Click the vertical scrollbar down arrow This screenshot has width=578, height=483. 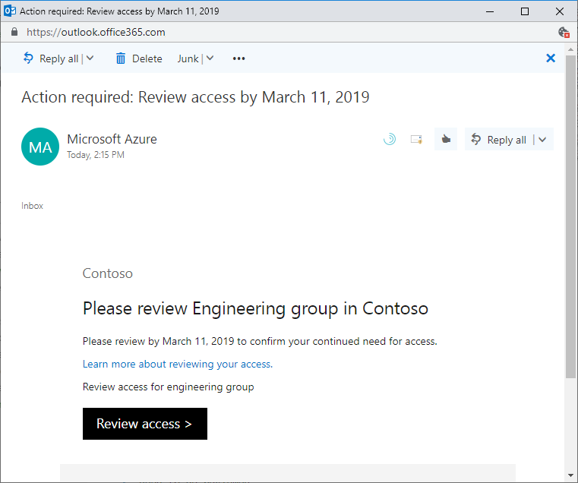coord(571,475)
